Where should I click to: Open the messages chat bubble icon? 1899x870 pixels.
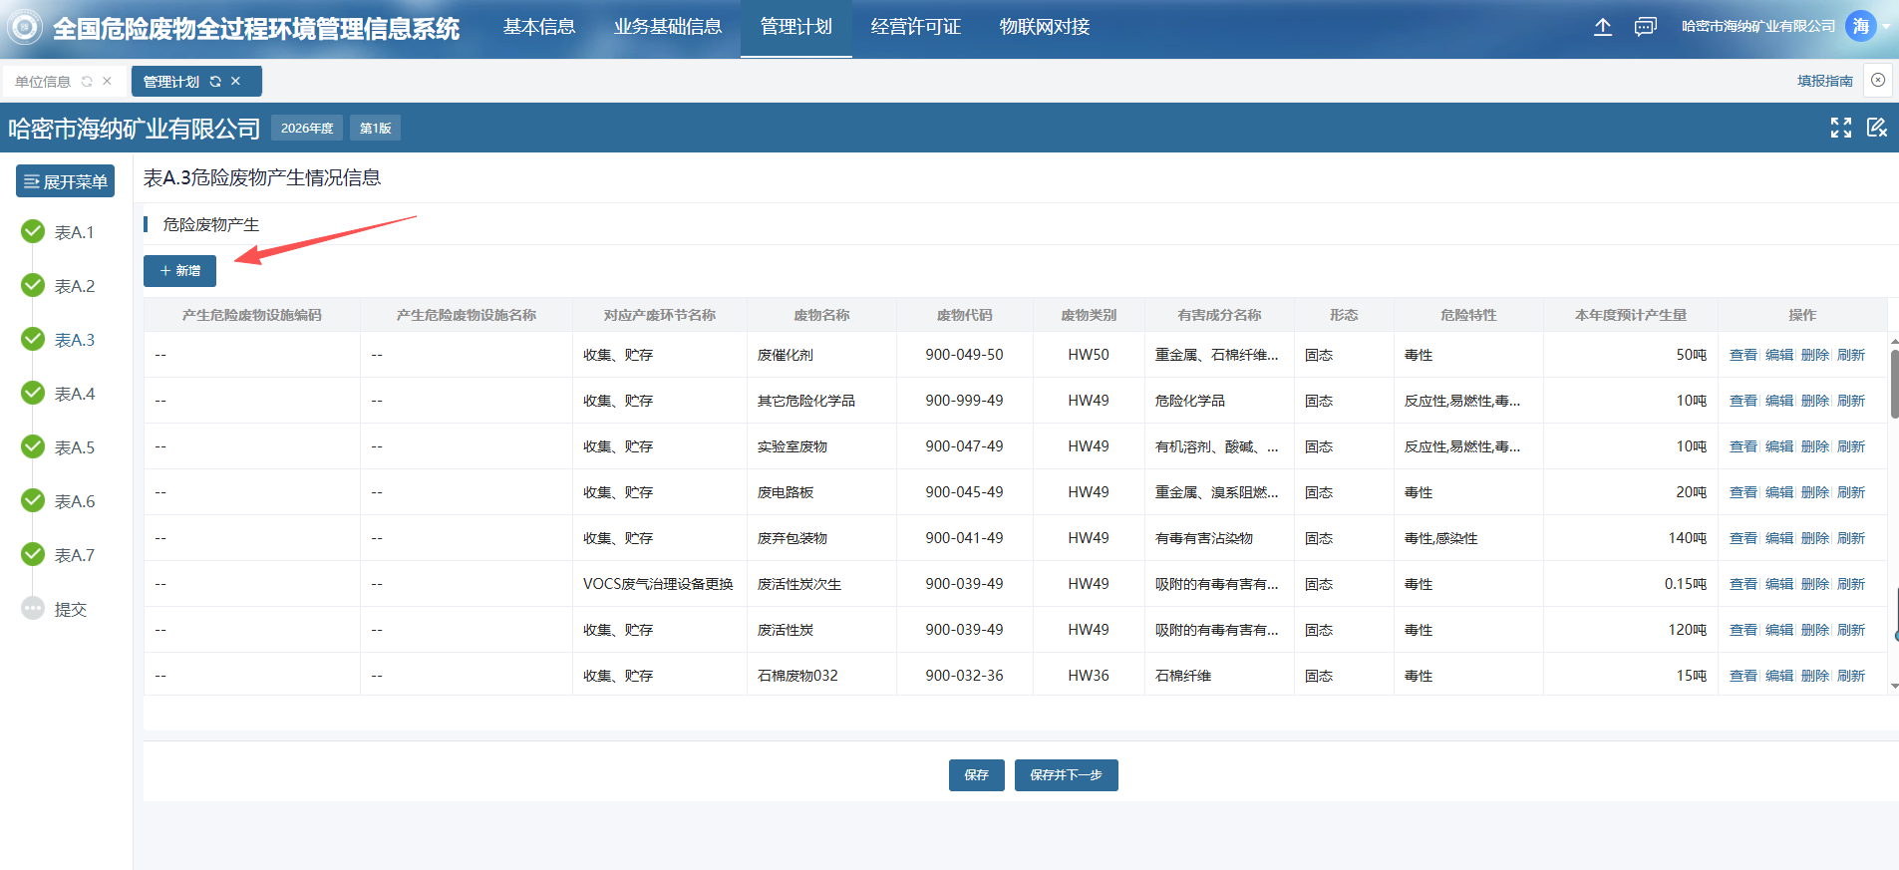point(1645,27)
